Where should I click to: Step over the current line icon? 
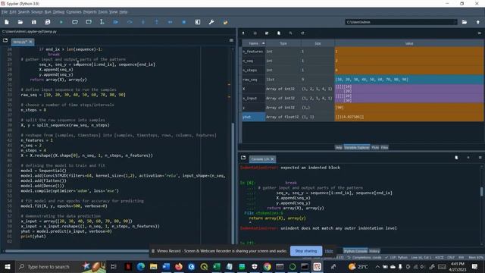[130, 22]
